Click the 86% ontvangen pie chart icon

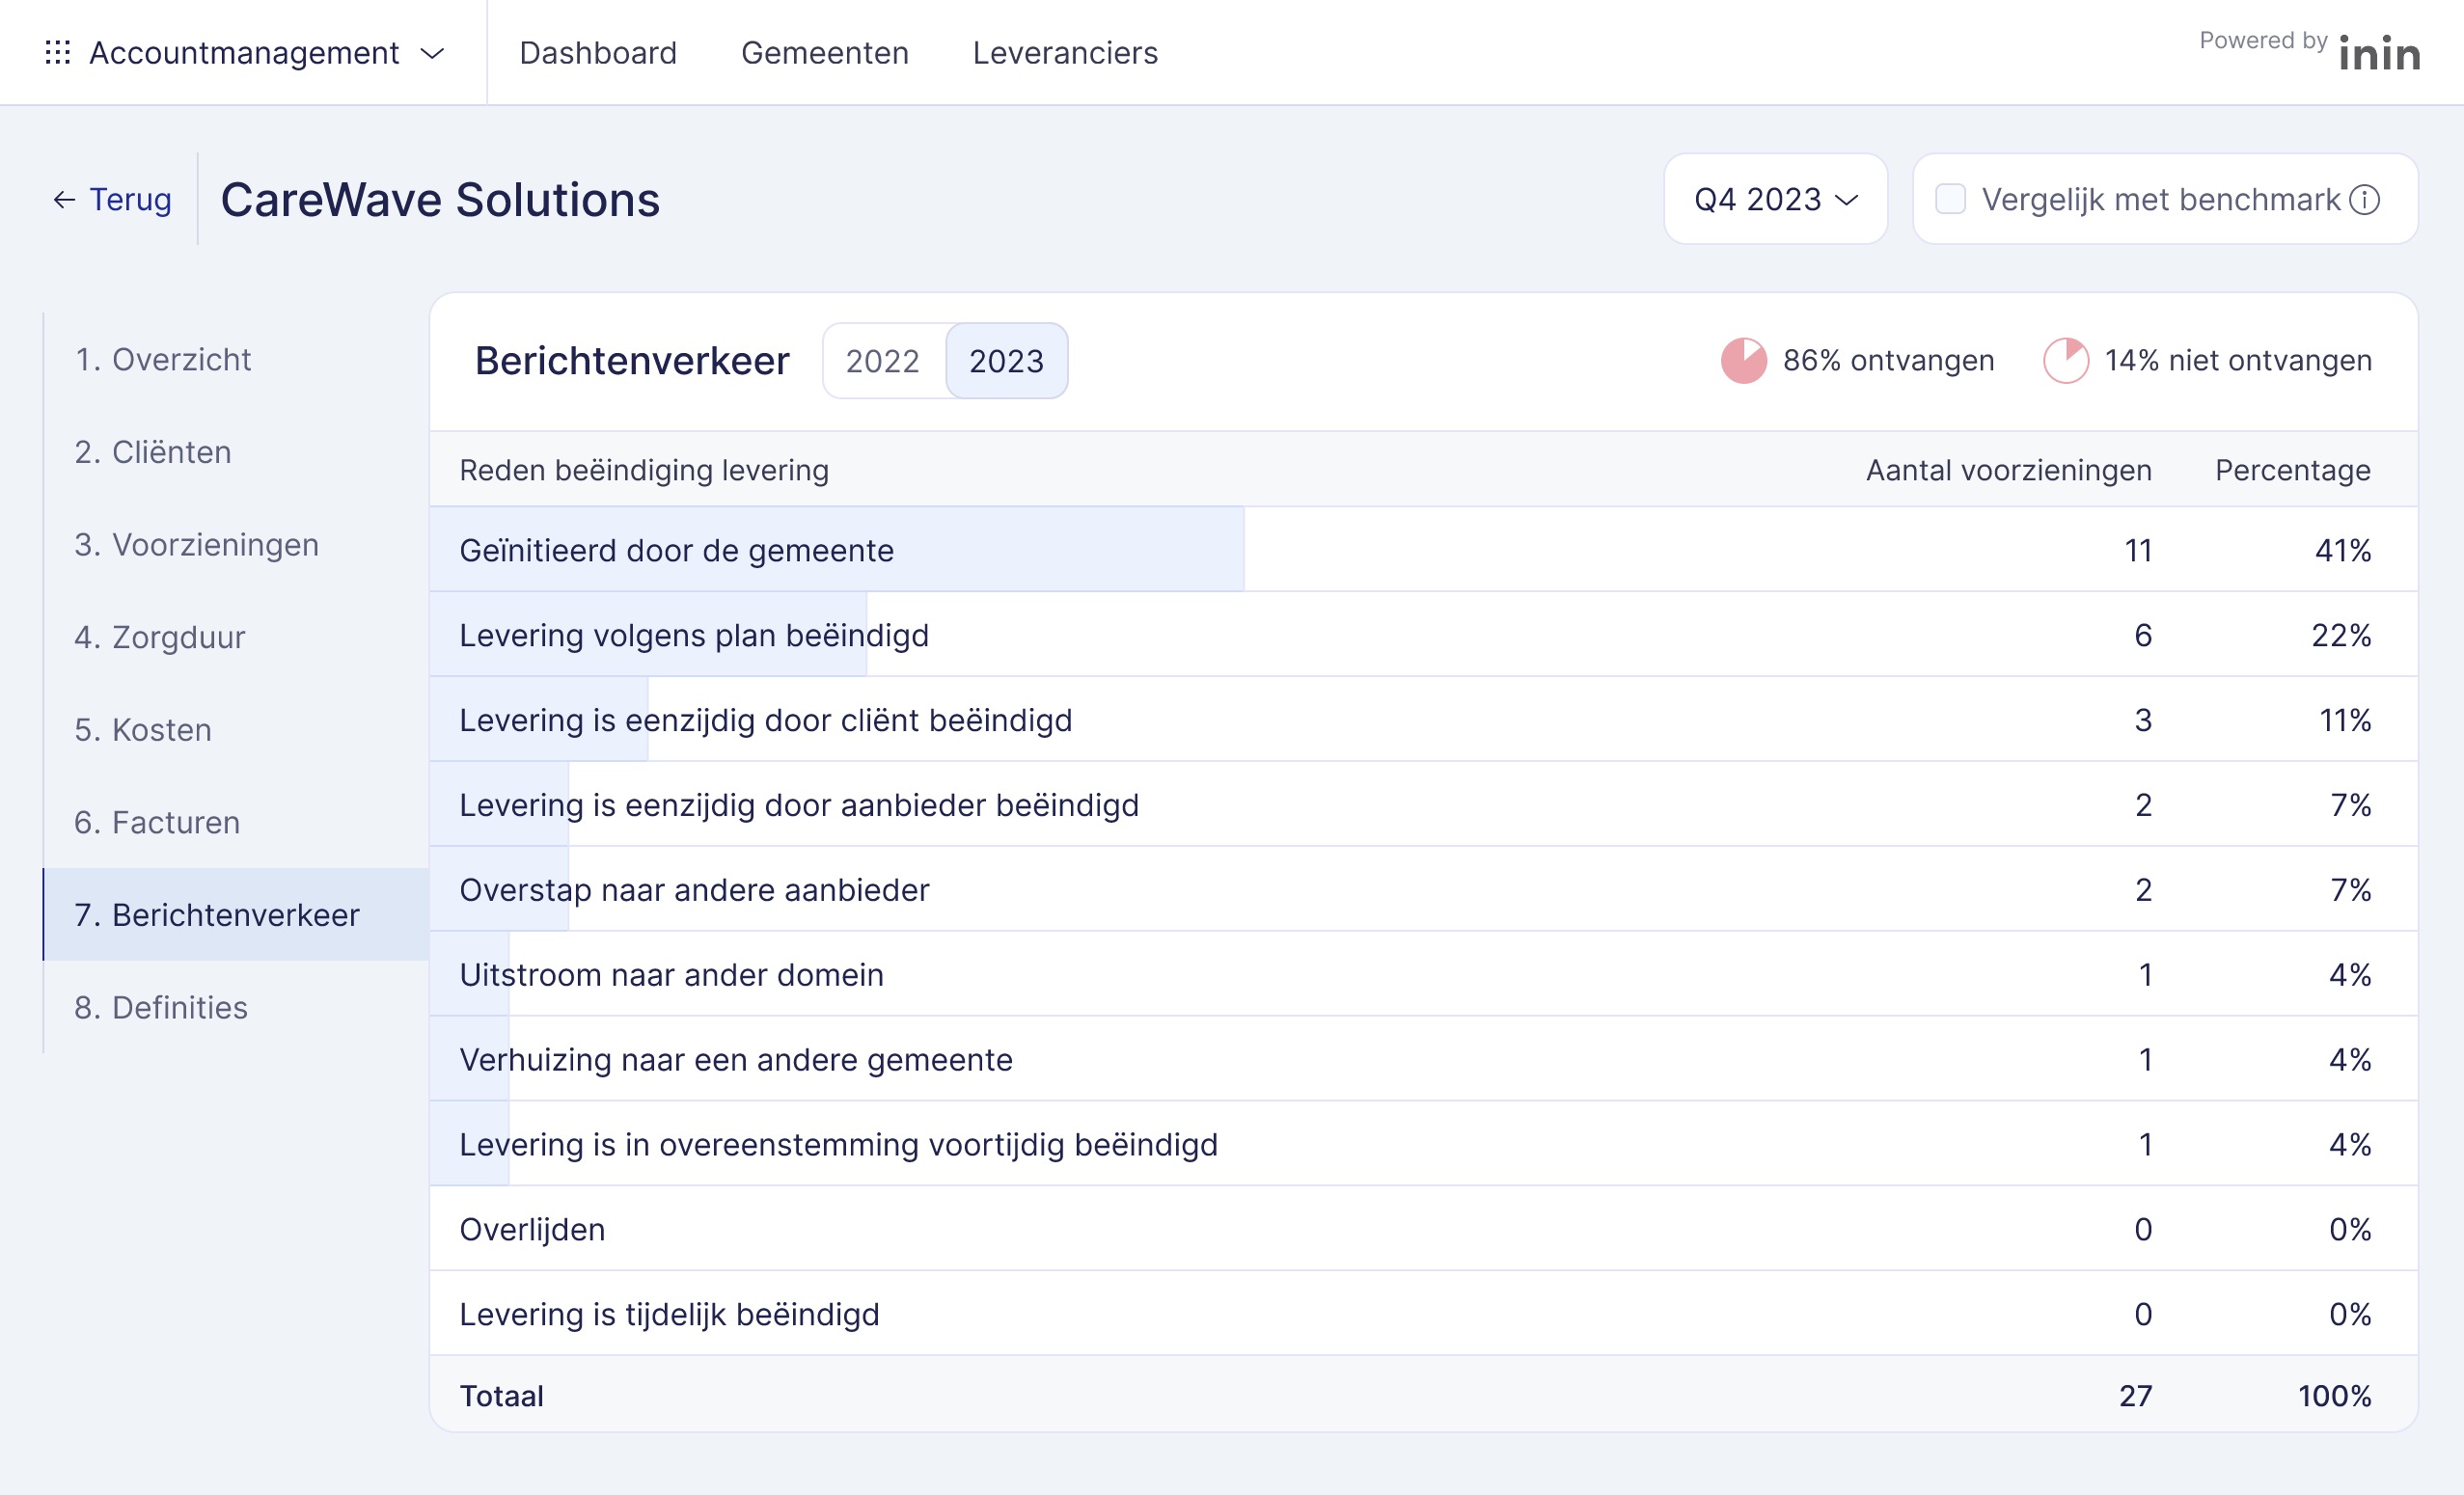click(x=1742, y=361)
